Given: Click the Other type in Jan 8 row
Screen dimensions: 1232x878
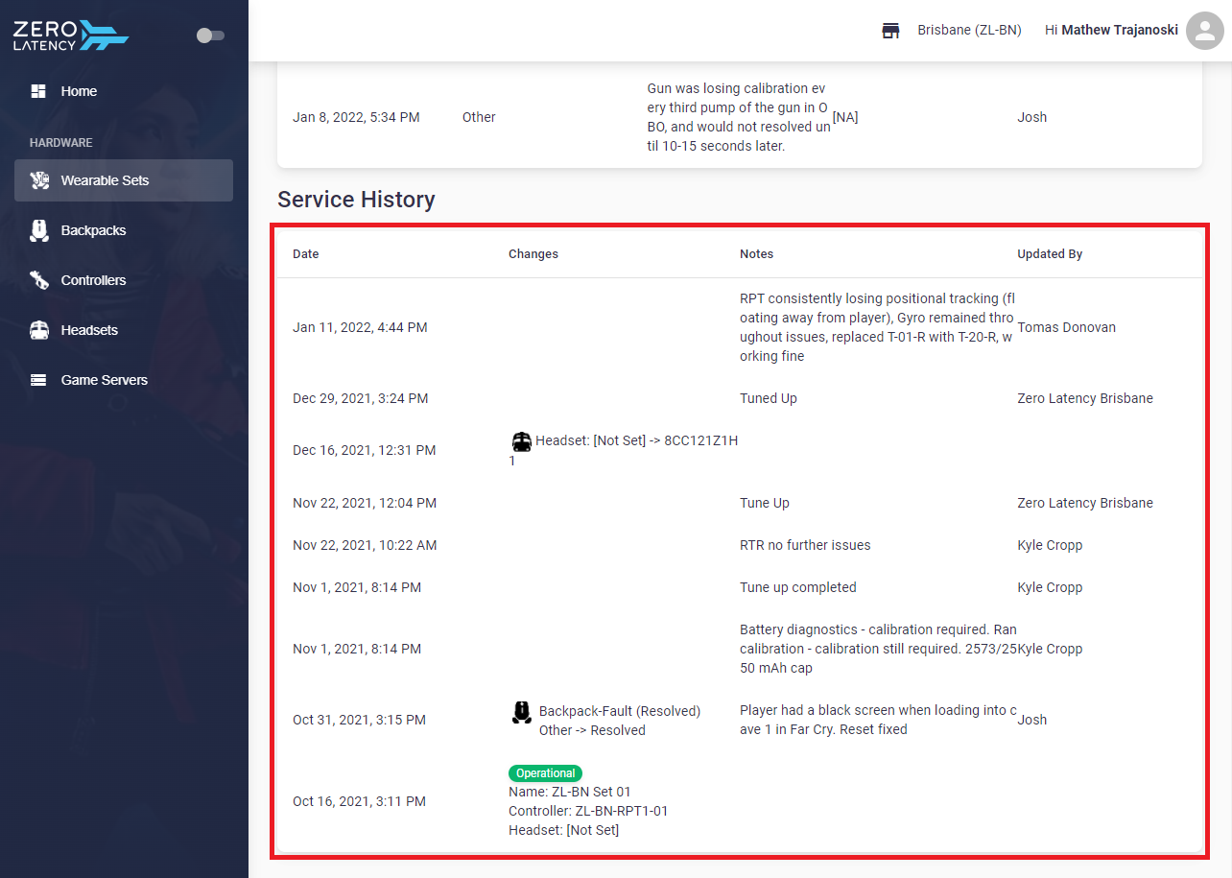Looking at the screenshot, I should [x=479, y=117].
